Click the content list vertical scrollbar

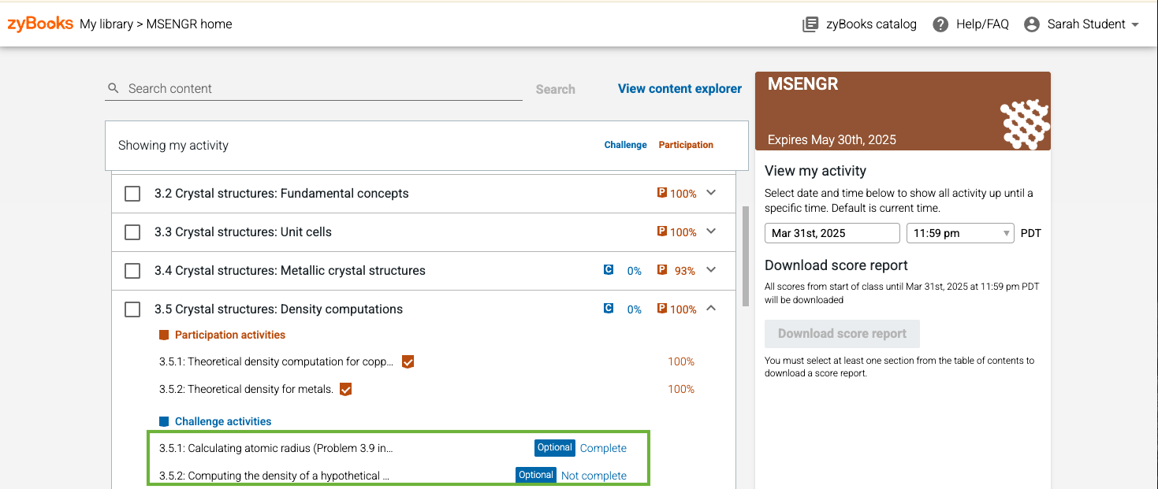click(746, 256)
